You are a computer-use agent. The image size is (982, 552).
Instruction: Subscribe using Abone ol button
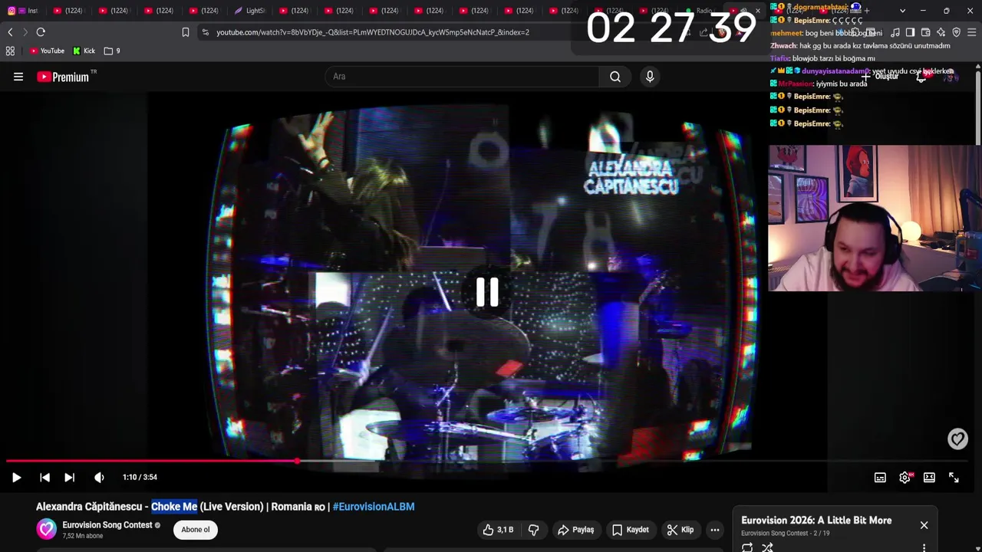pos(196,530)
